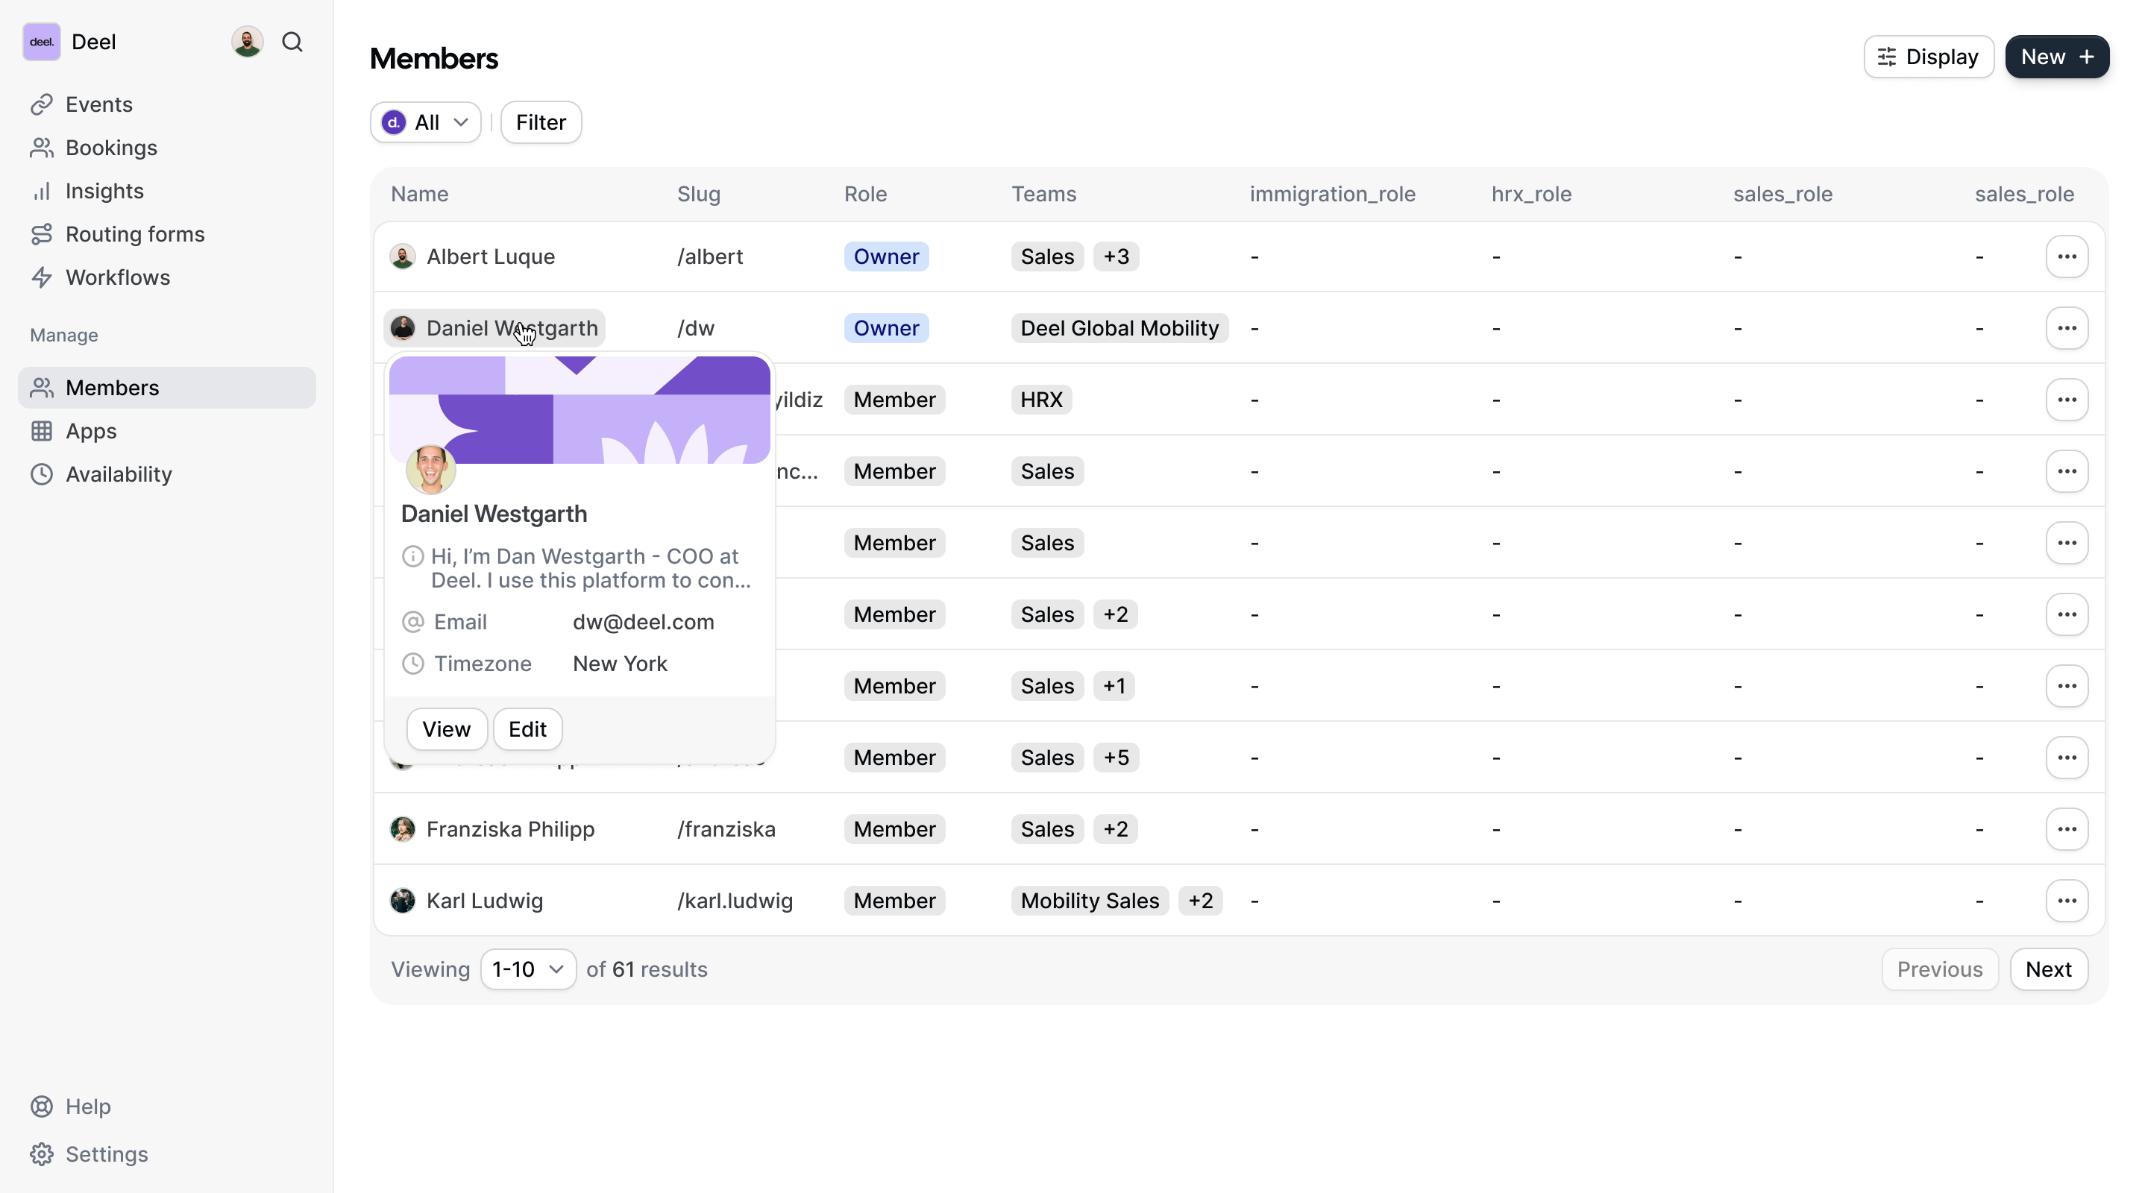Open the results per page dropdown showing 1-10
Image resolution: width=2145 pixels, height=1193 pixels.
tap(527, 969)
